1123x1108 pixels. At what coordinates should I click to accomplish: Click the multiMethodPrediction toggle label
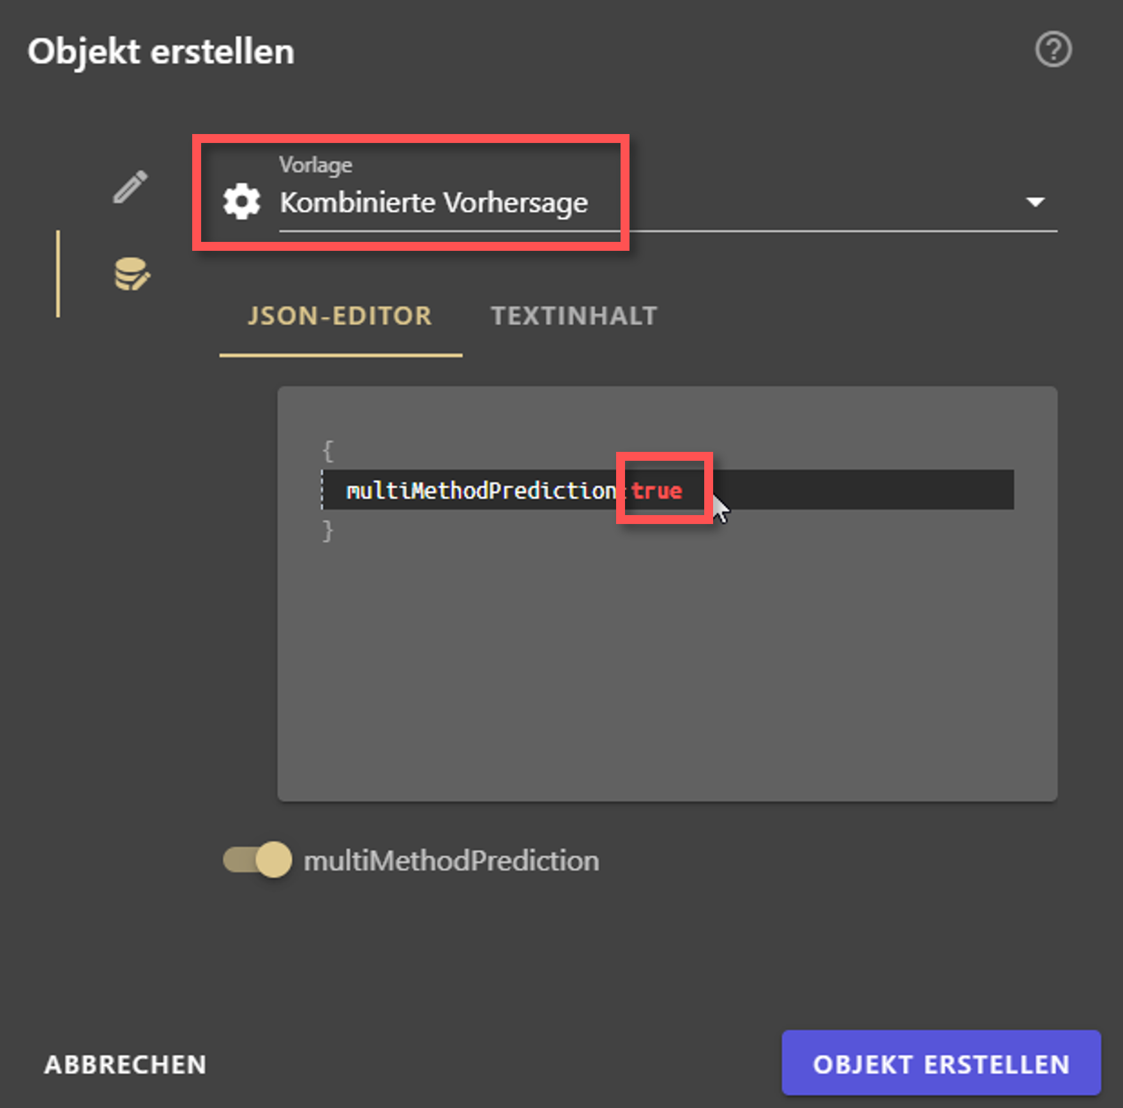click(451, 860)
